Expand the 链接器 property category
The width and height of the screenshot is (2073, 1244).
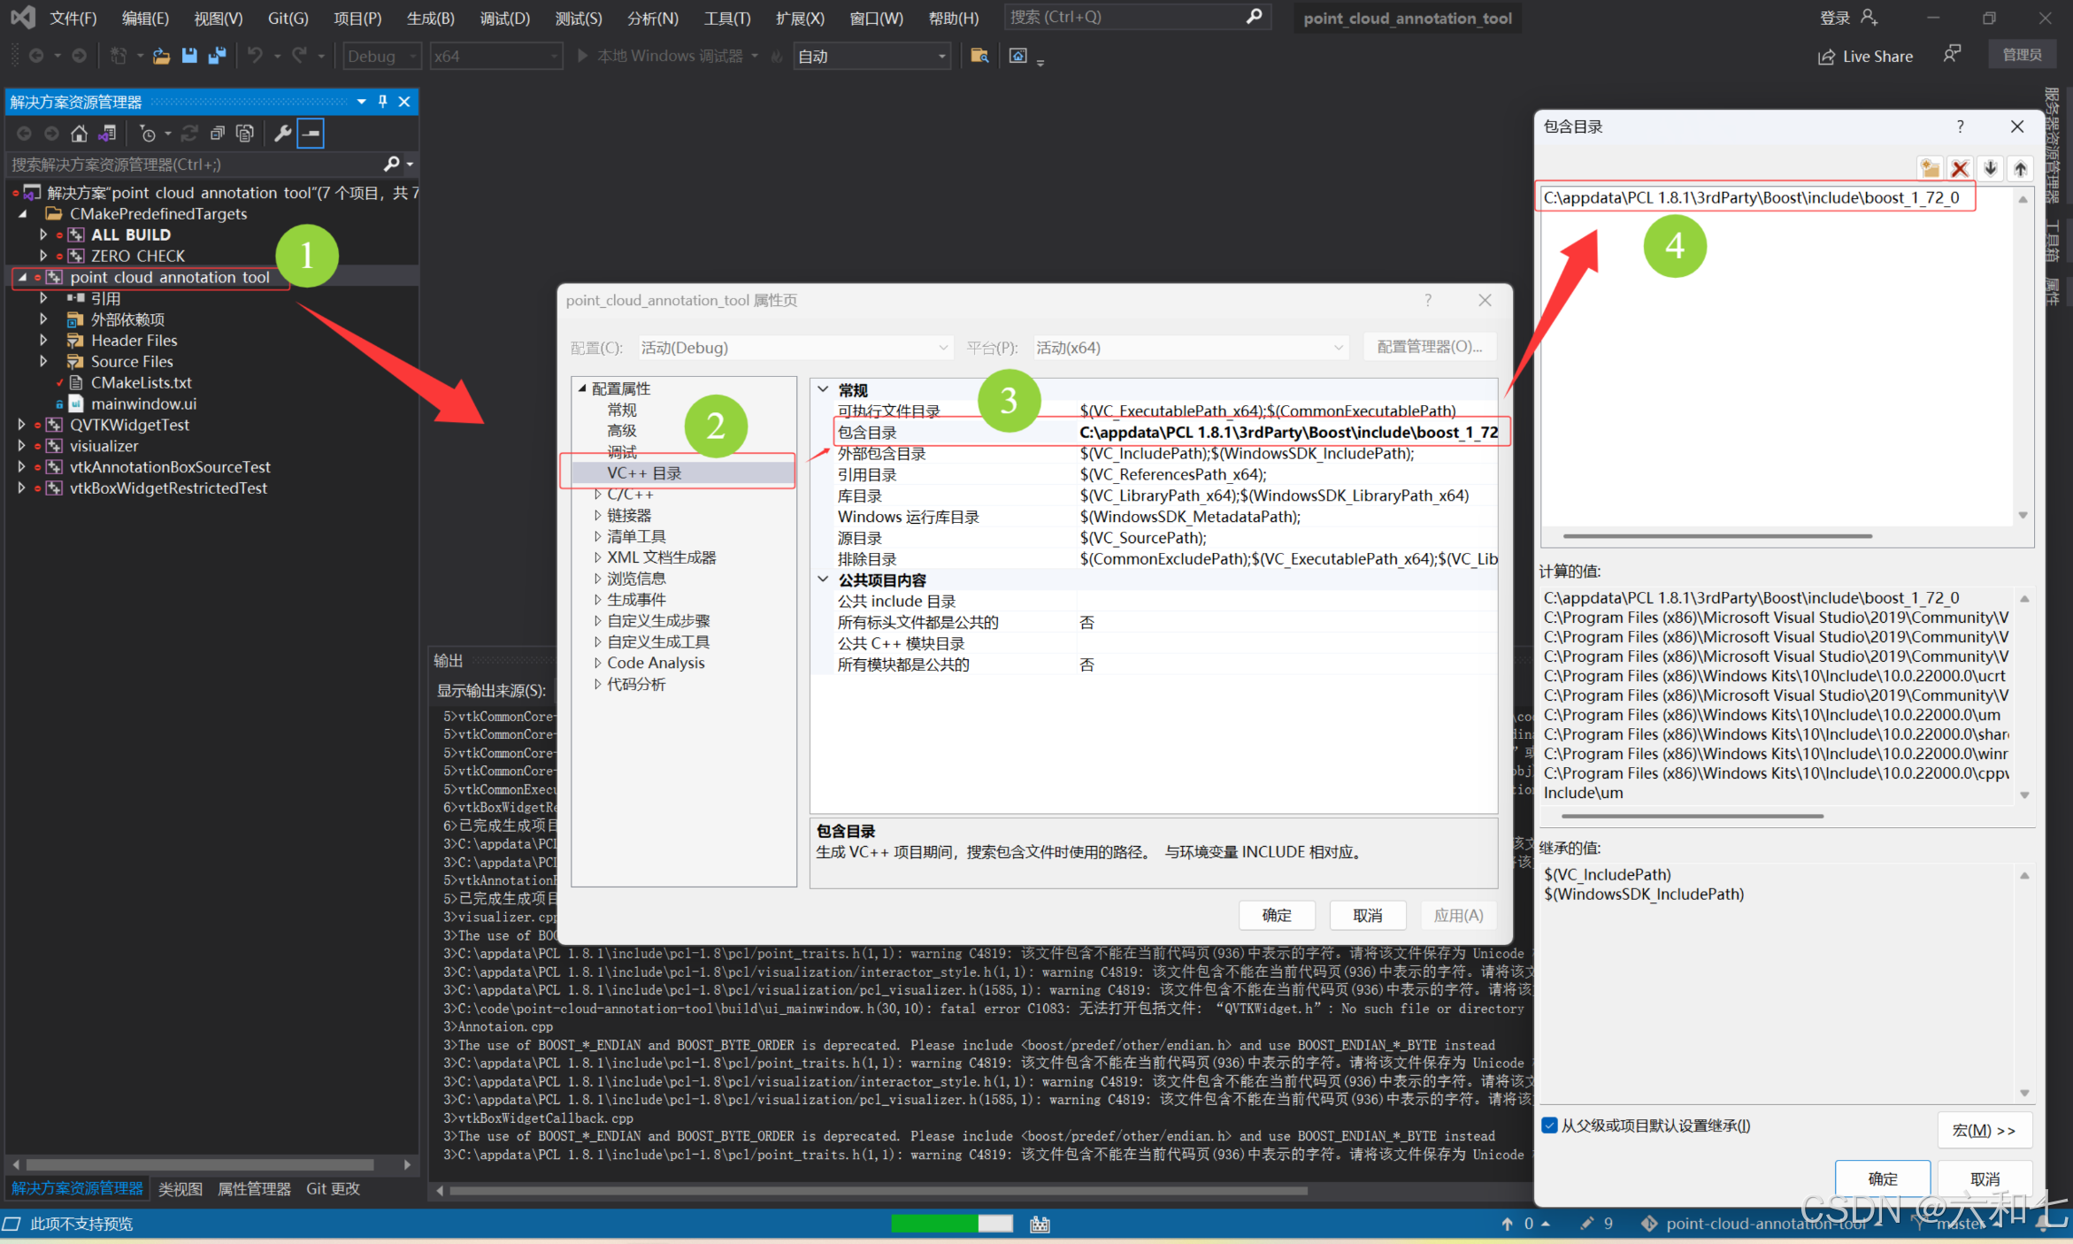point(597,515)
